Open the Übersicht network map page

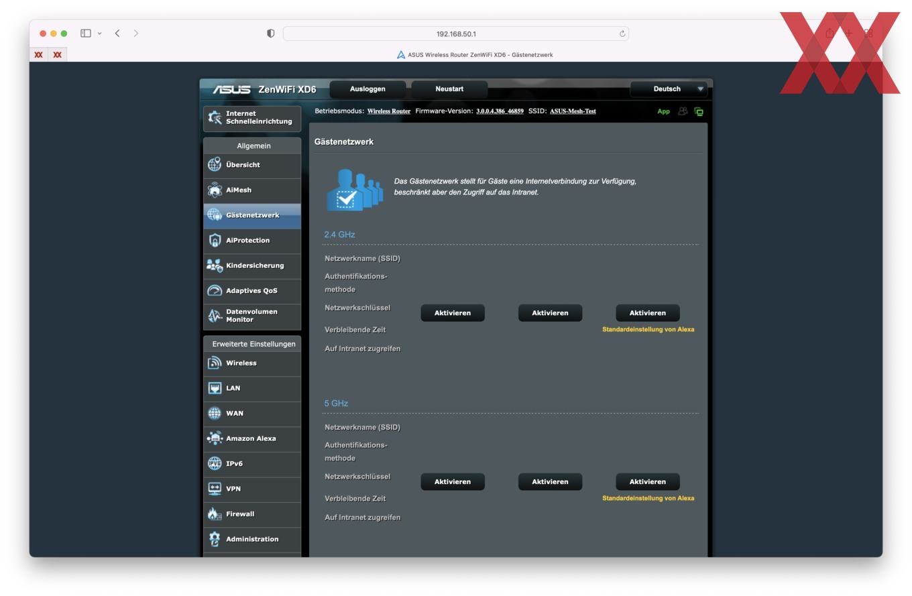click(252, 165)
